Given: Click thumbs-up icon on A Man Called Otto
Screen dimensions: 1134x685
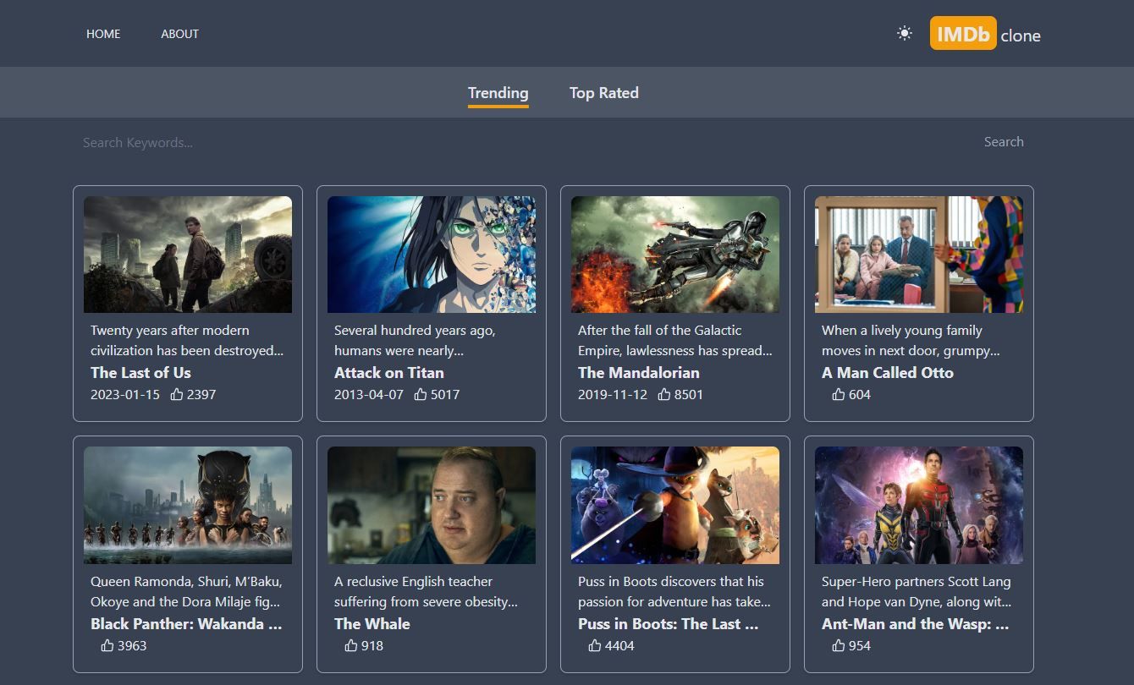Looking at the screenshot, I should 839,394.
